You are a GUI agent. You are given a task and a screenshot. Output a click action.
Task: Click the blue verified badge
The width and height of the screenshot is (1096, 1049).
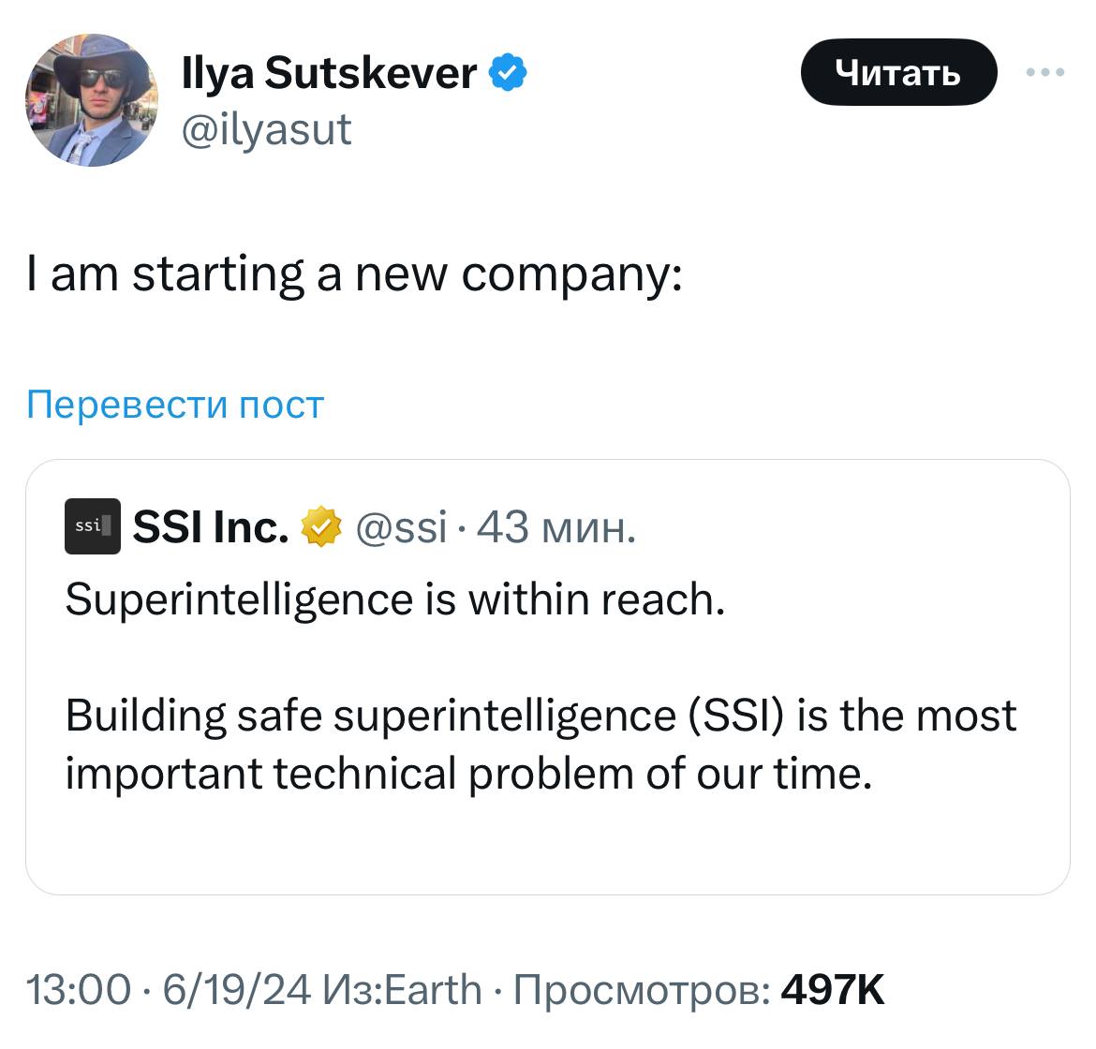508,73
